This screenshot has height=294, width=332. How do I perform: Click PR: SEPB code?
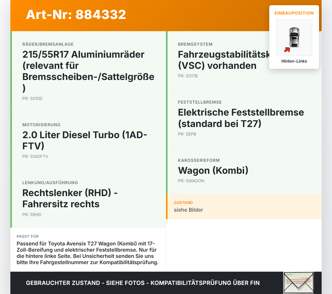pyautogui.click(x=187, y=134)
